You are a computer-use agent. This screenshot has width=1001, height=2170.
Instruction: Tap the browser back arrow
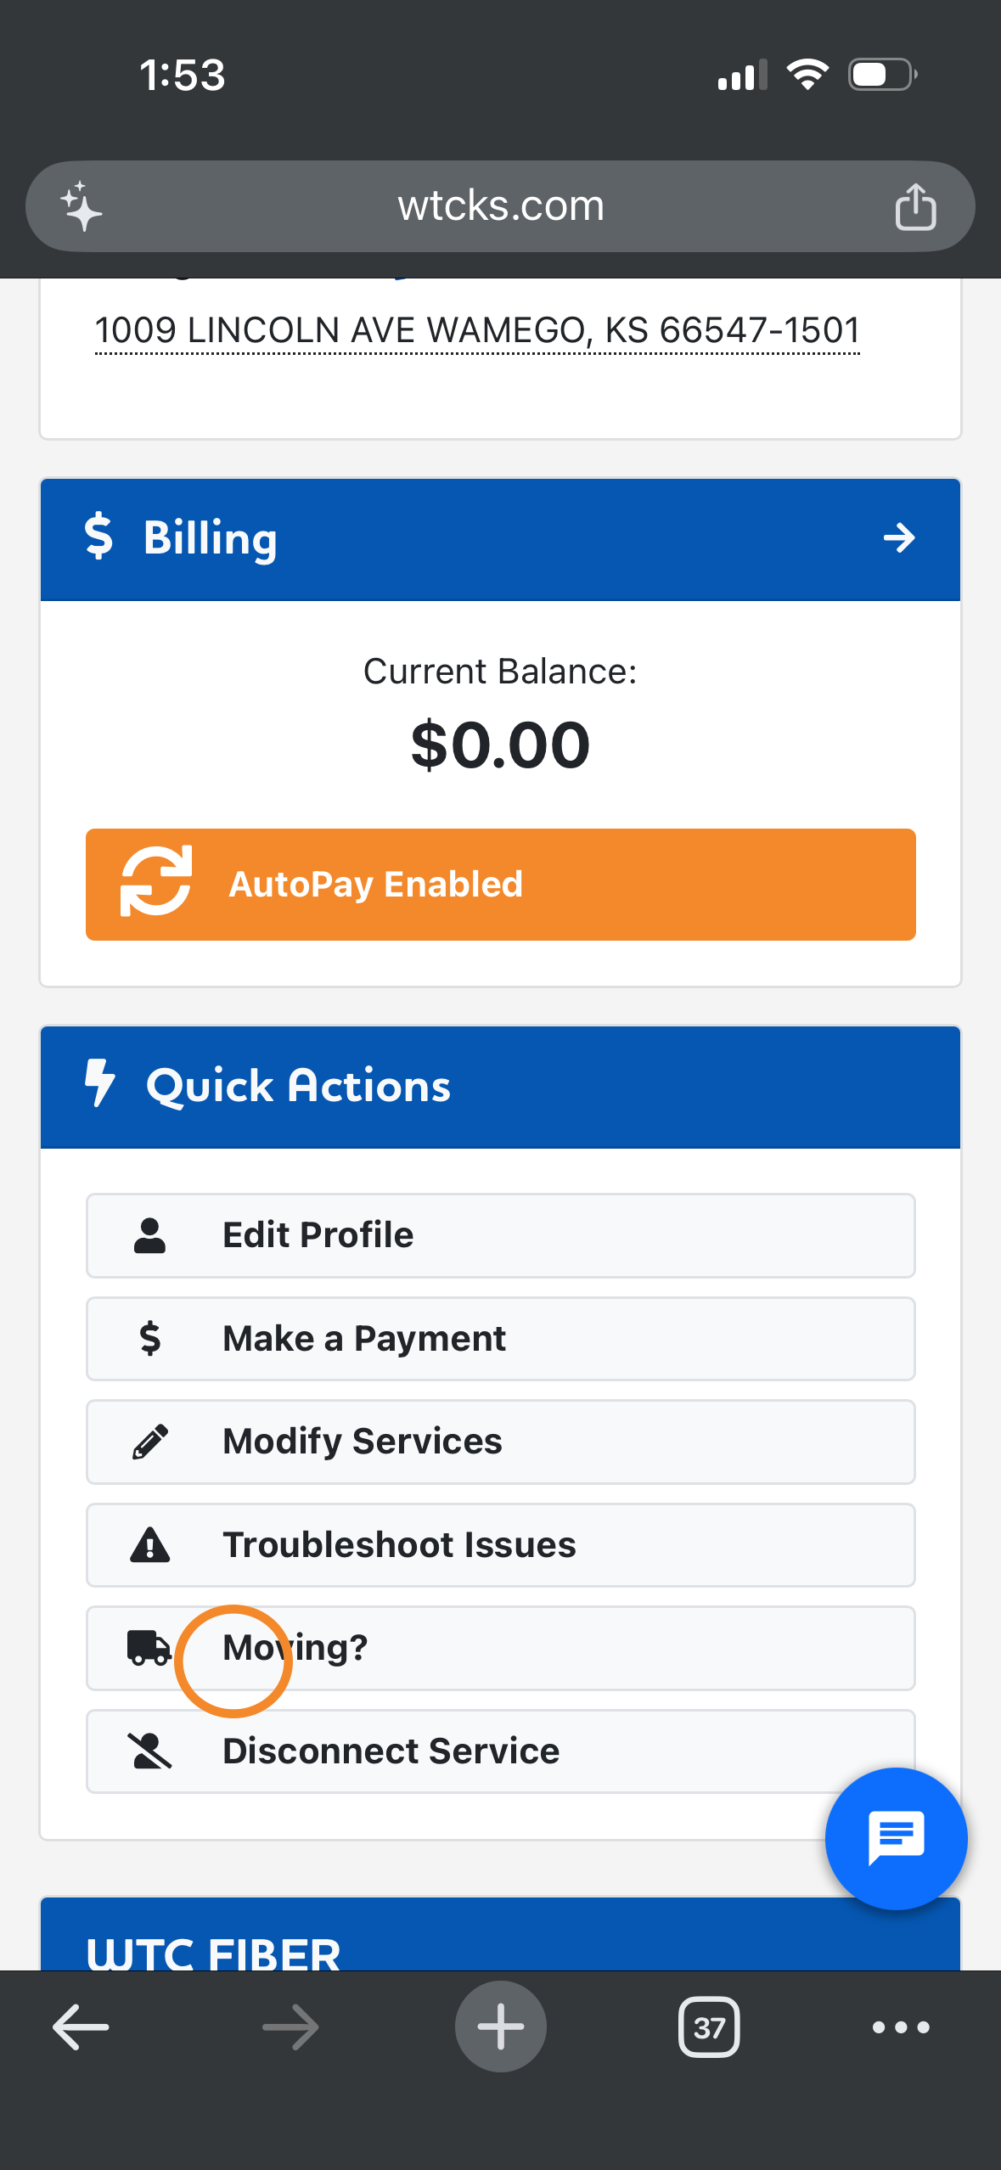click(x=81, y=2027)
